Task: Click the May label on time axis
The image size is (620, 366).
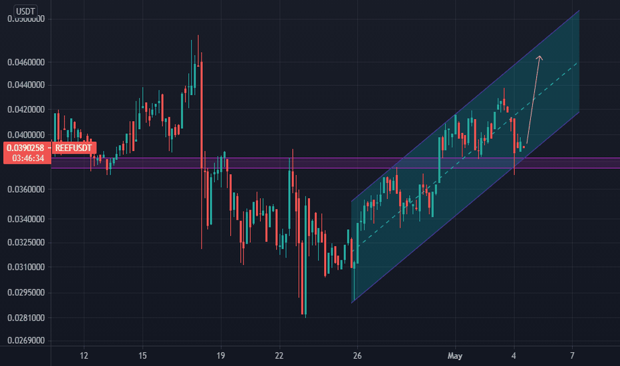Action: (455, 356)
